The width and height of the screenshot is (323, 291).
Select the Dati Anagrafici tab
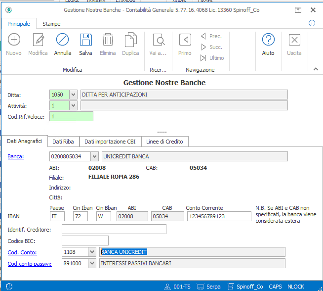25,141
